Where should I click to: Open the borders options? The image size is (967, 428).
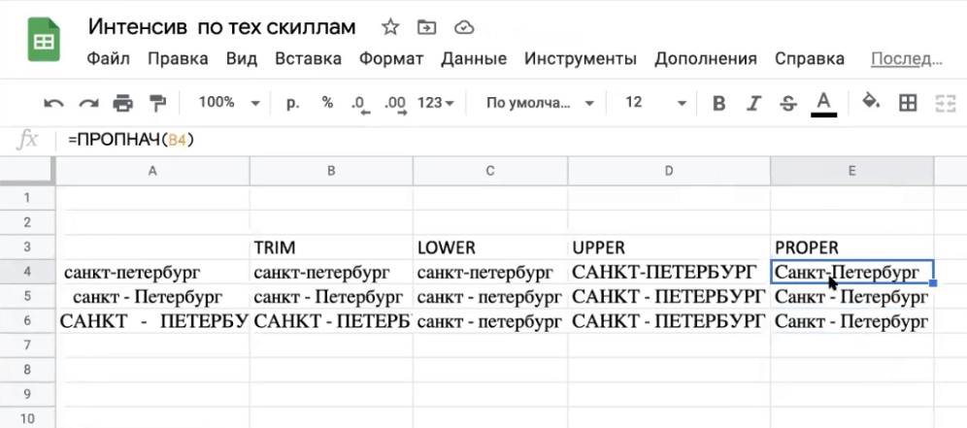[908, 103]
